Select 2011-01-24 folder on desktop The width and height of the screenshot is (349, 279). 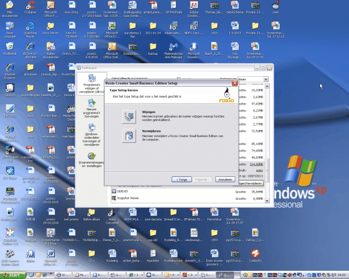coord(153,28)
